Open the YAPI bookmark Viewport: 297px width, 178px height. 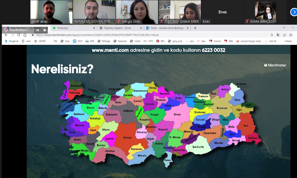click(x=148, y=41)
